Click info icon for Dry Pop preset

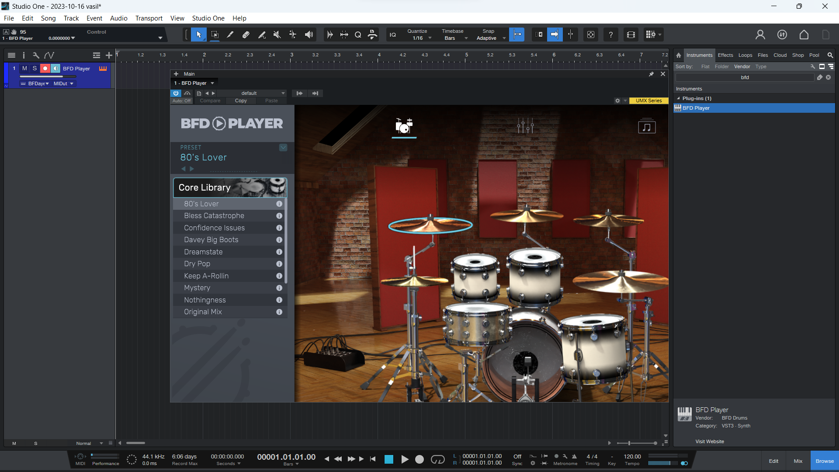279,264
